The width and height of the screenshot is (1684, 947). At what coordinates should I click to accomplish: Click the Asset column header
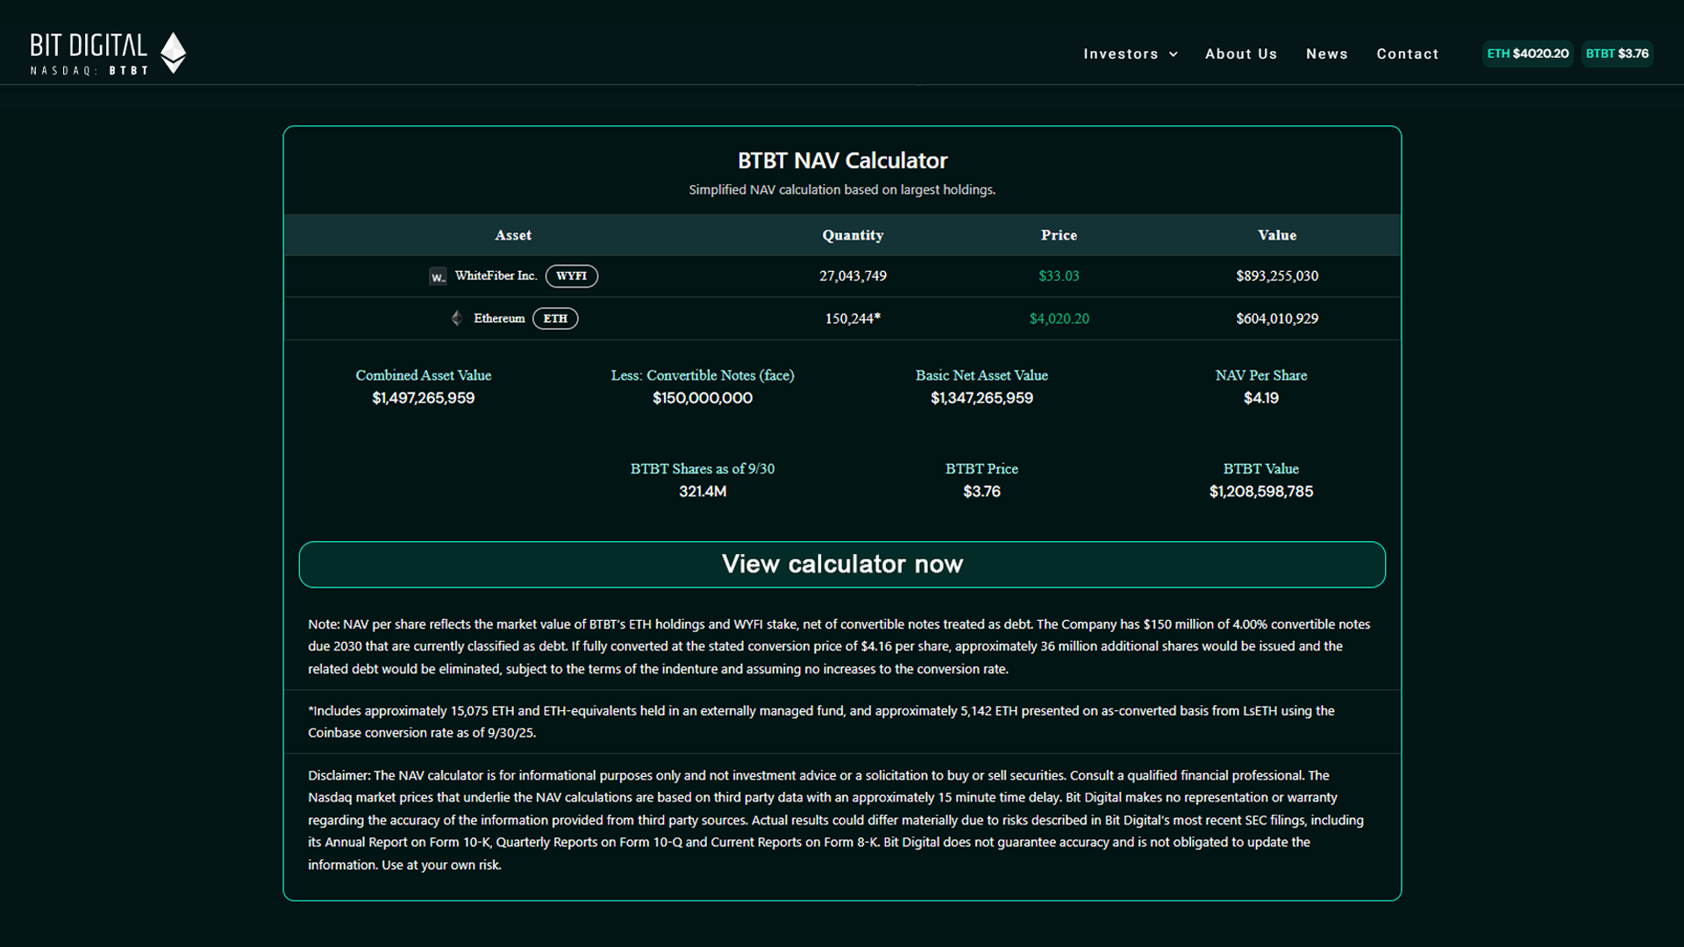tap(513, 235)
